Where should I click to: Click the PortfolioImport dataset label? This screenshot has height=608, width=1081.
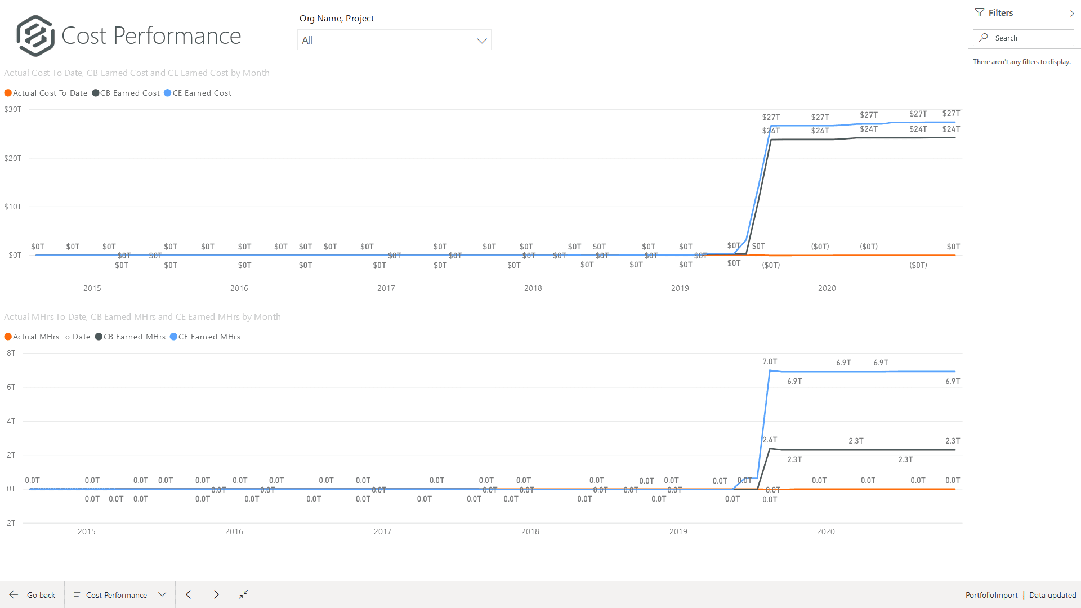(x=991, y=595)
